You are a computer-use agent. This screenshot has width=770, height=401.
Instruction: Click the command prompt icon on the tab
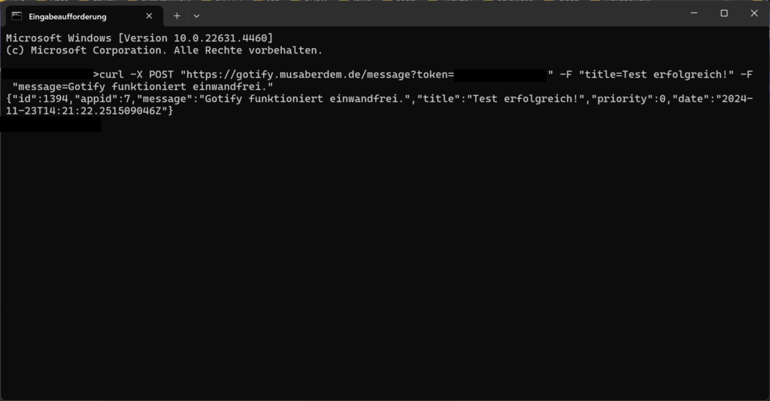point(17,16)
